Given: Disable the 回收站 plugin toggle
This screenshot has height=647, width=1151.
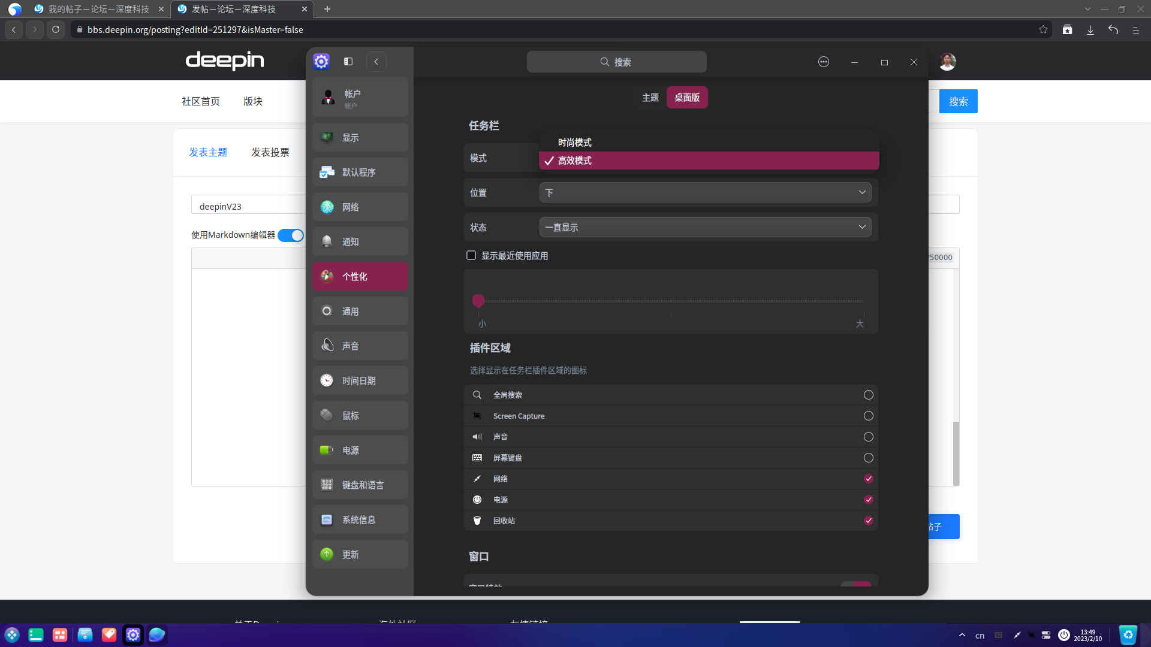Looking at the screenshot, I should (868, 521).
